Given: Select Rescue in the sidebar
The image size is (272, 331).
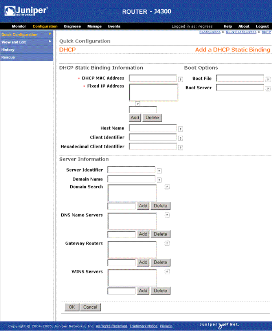Looking at the screenshot, I should (x=27, y=57).
